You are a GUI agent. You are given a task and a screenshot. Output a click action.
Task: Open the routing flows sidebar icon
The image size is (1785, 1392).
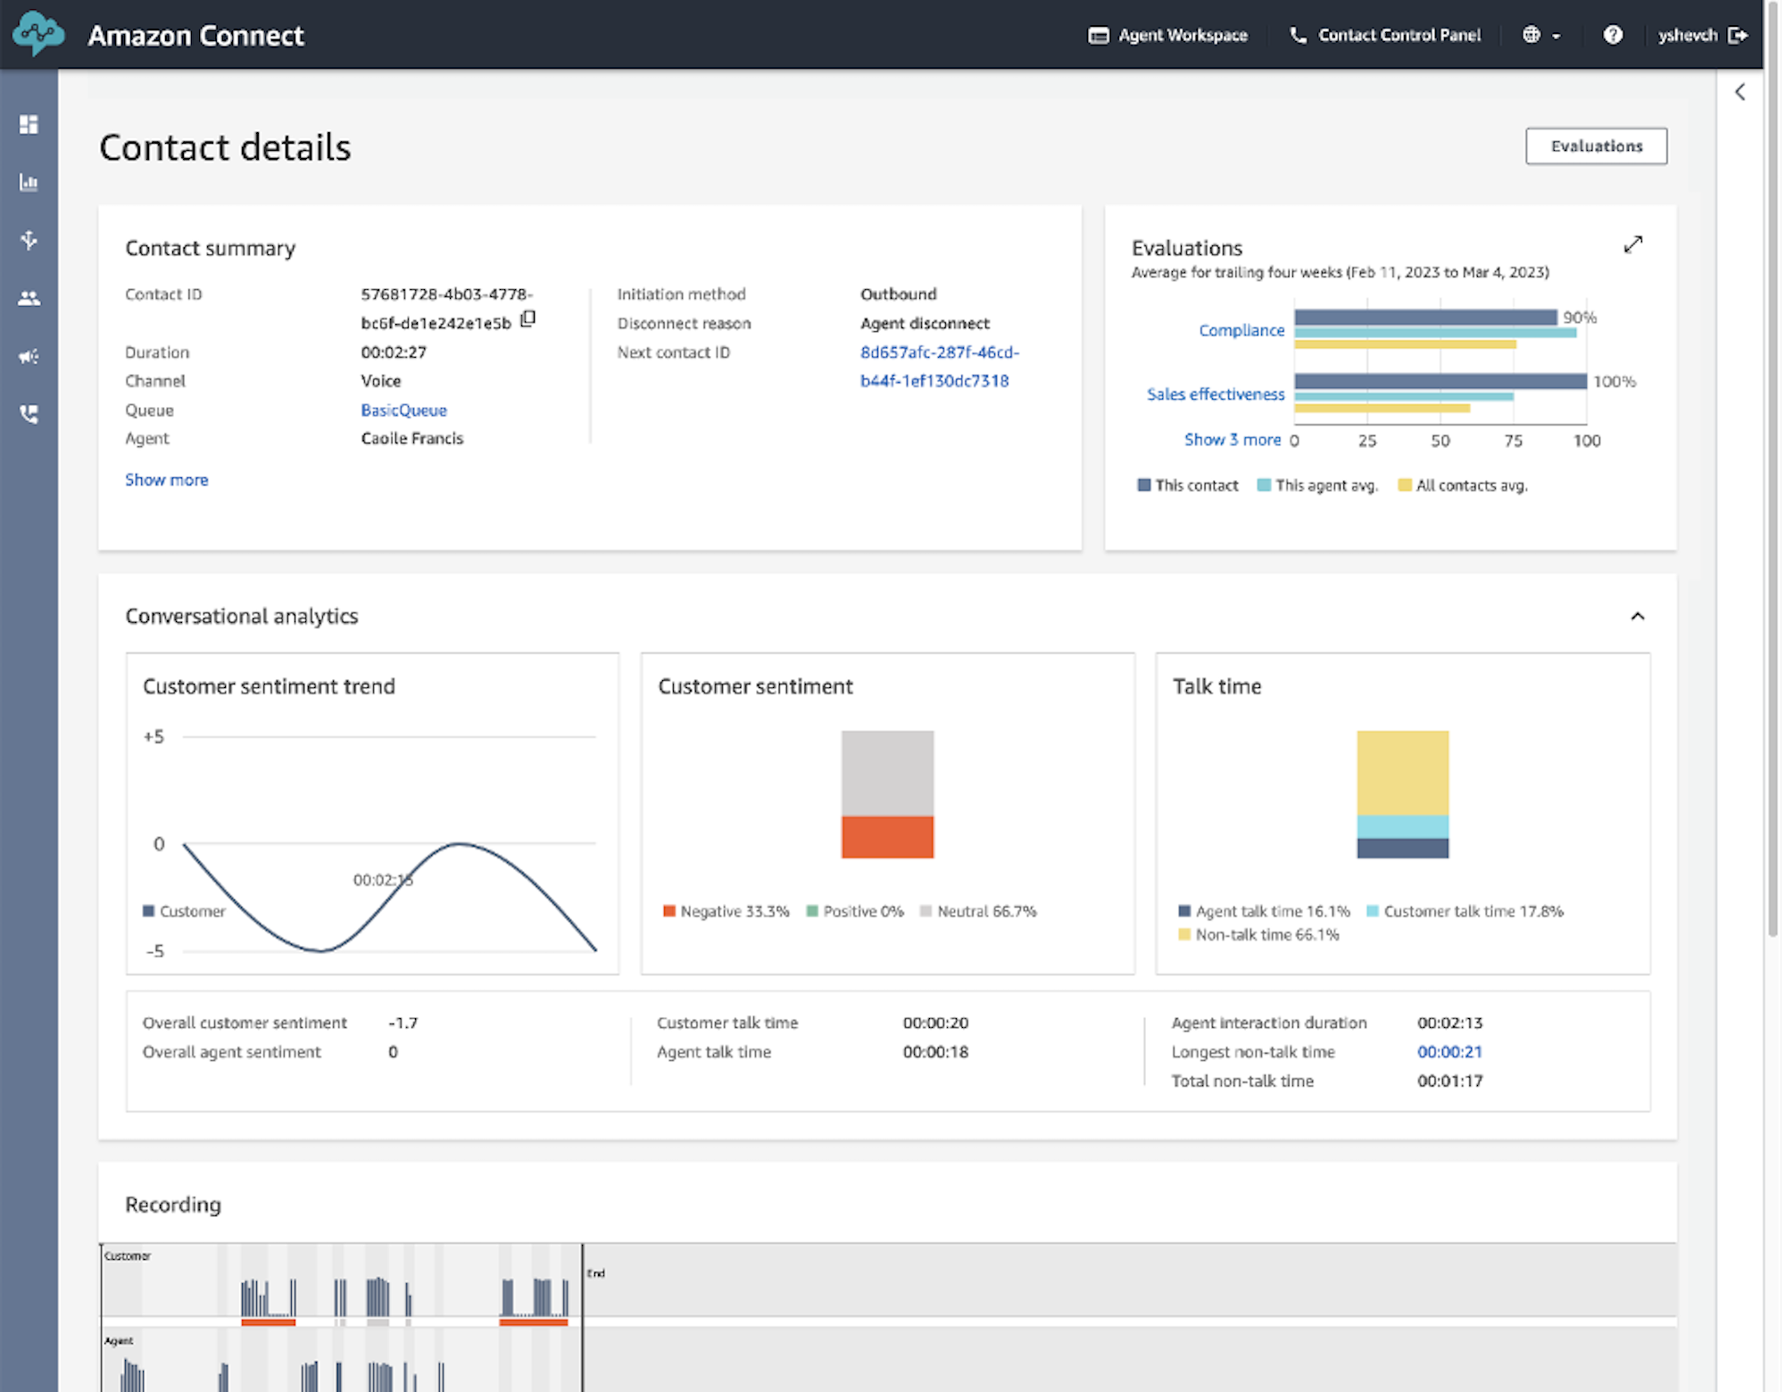tap(29, 240)
